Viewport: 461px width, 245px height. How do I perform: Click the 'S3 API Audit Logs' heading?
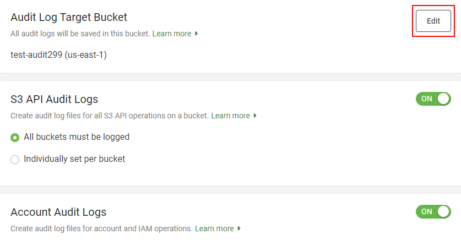pyautogui.click(x=54, y=99)
